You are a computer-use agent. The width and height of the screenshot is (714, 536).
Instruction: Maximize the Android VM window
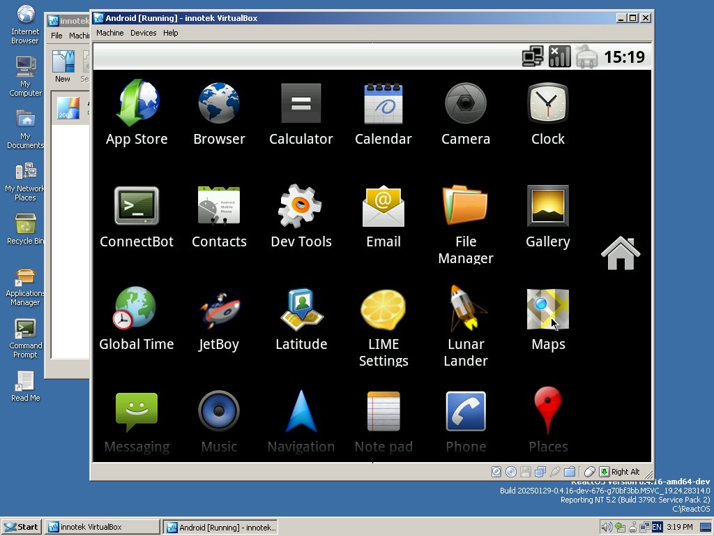click(x=633, y=17)
